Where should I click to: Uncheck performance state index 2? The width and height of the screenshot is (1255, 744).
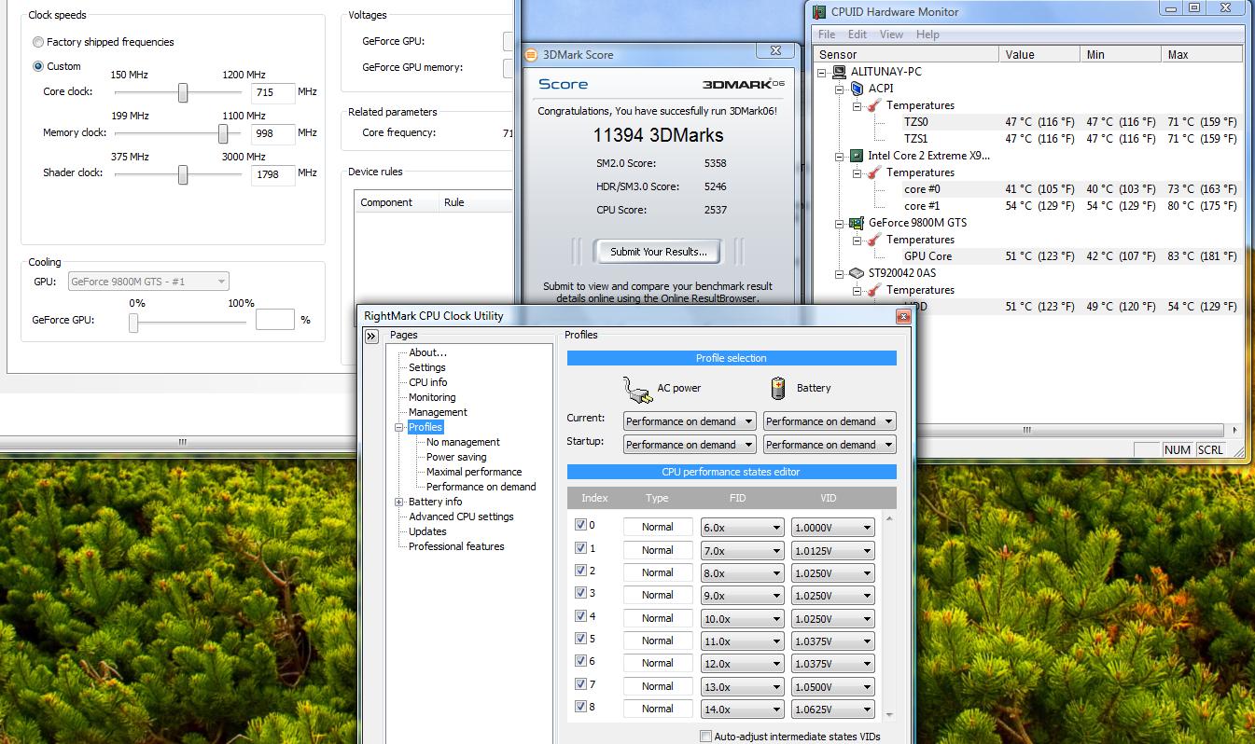(581, 571)
